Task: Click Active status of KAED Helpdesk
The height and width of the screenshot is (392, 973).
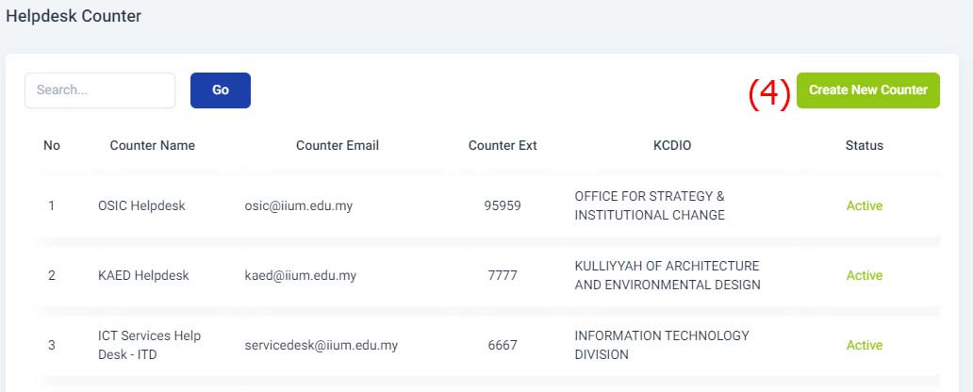Action: click(x=865, y=275)
